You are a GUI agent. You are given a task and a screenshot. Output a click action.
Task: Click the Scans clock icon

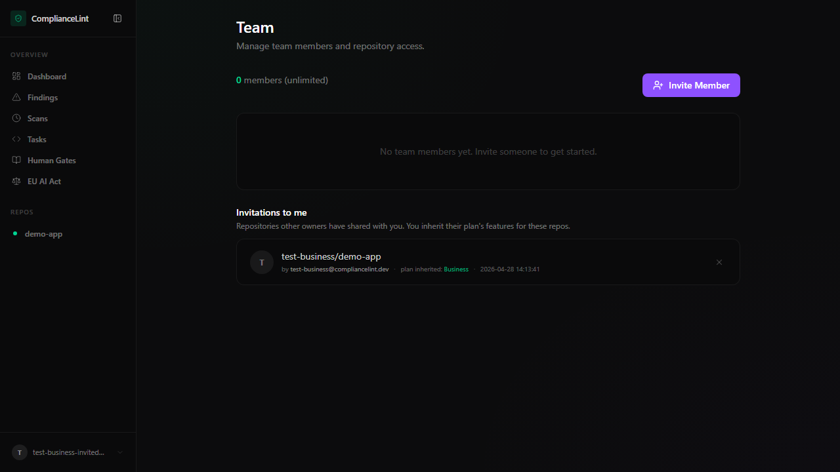click(x=16, y=119)
